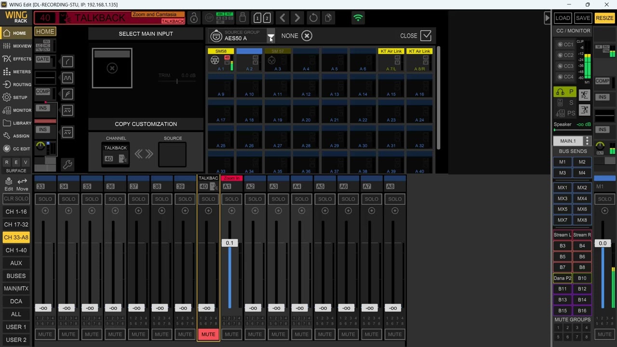Image resolution: width=617 pixels, height=347 pixels.
Task: Go to next channel with right arrow
Action: (x=297, y=18)
